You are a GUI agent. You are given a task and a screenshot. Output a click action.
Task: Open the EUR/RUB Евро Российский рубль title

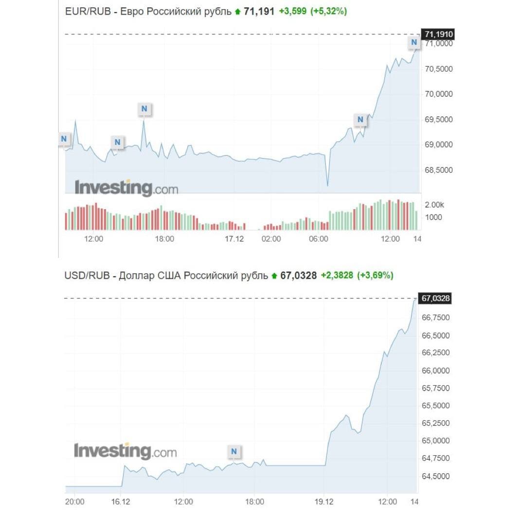[148, 11]
